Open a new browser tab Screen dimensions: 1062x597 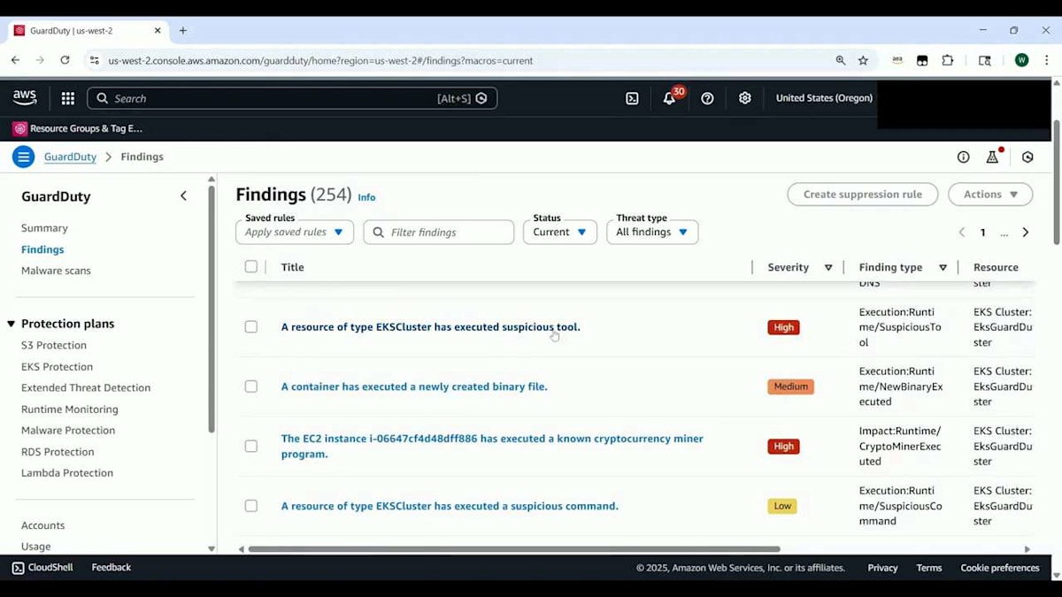click(183, 30)
